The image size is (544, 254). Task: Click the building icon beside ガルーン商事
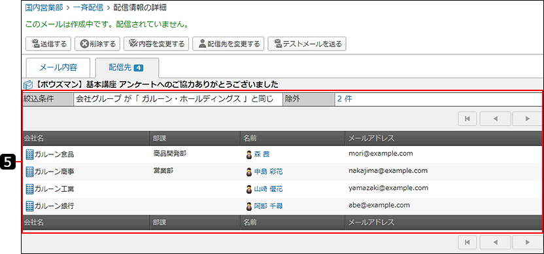[x=30, y=172]
